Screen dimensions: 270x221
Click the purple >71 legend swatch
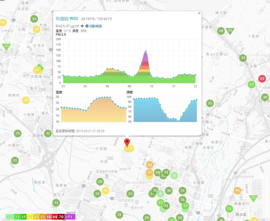pyautogui.click(x=70, y=217)
